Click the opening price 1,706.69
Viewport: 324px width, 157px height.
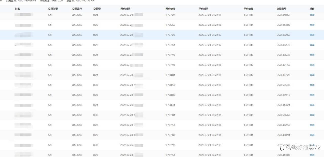[170, 25]
